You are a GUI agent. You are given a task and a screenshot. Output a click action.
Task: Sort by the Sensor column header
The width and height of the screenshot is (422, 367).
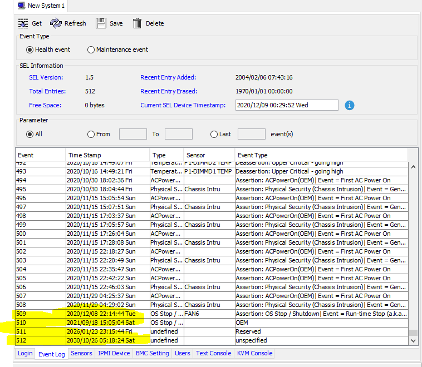209,155
